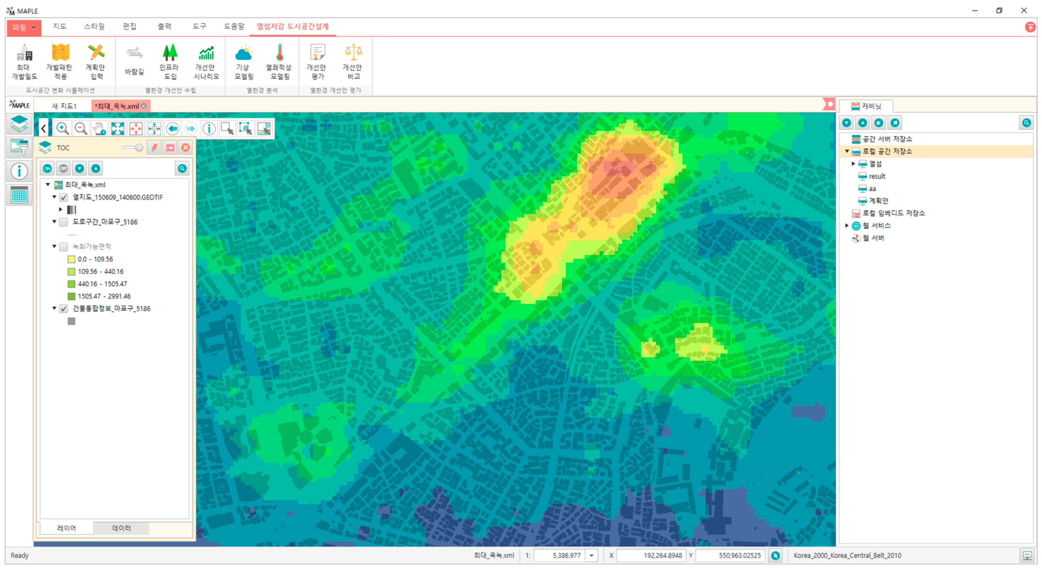Adjust the TOC panel transparency slider

139,148
